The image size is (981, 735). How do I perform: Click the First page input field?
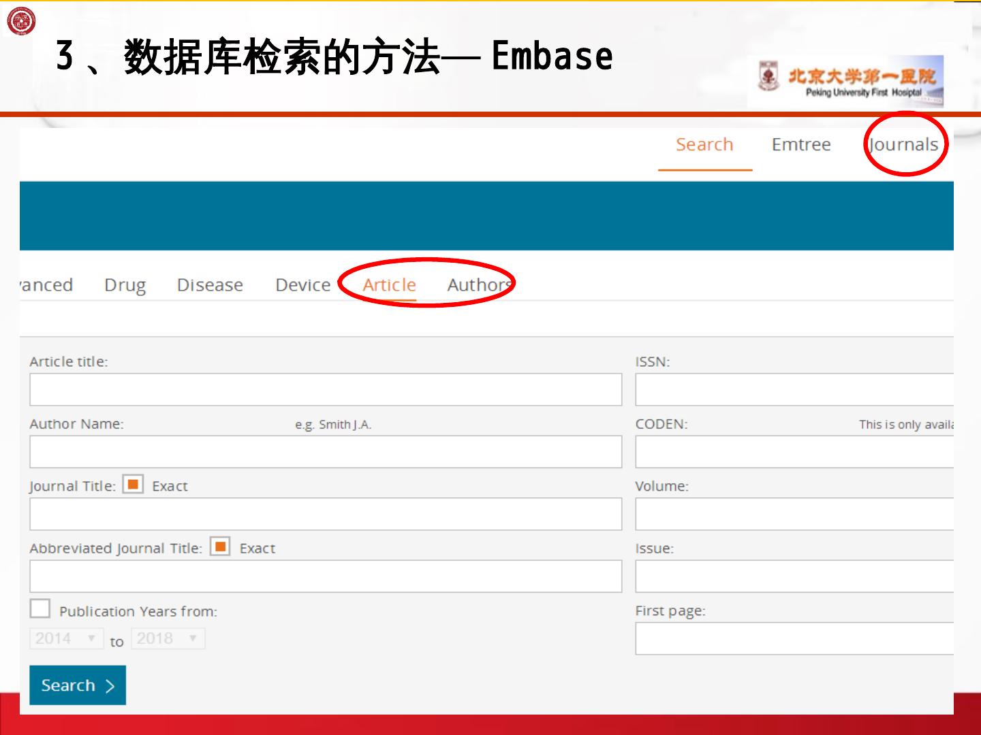point(794,638)
